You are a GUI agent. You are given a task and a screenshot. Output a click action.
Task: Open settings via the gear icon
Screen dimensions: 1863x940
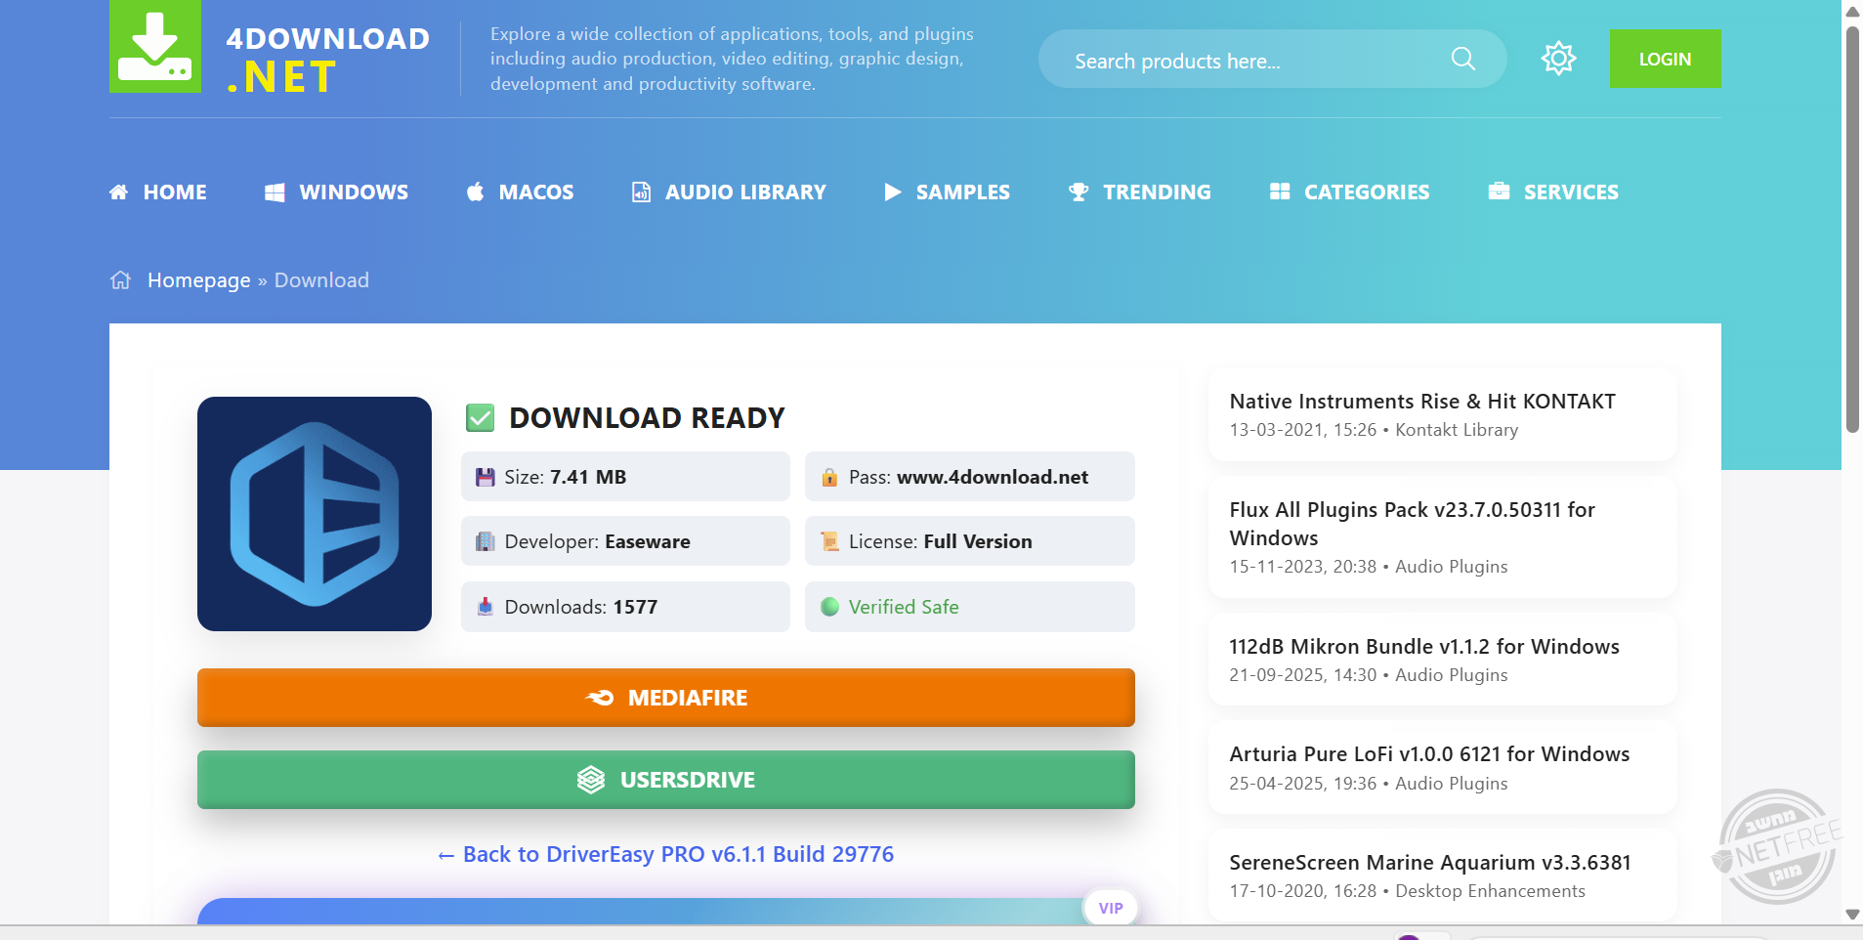(1558, 59)
